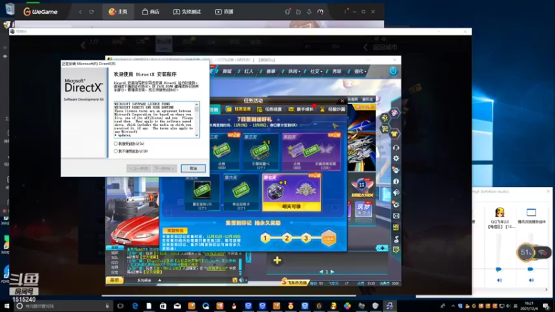Open the Mail app on the taskbar

coord(178,306)
